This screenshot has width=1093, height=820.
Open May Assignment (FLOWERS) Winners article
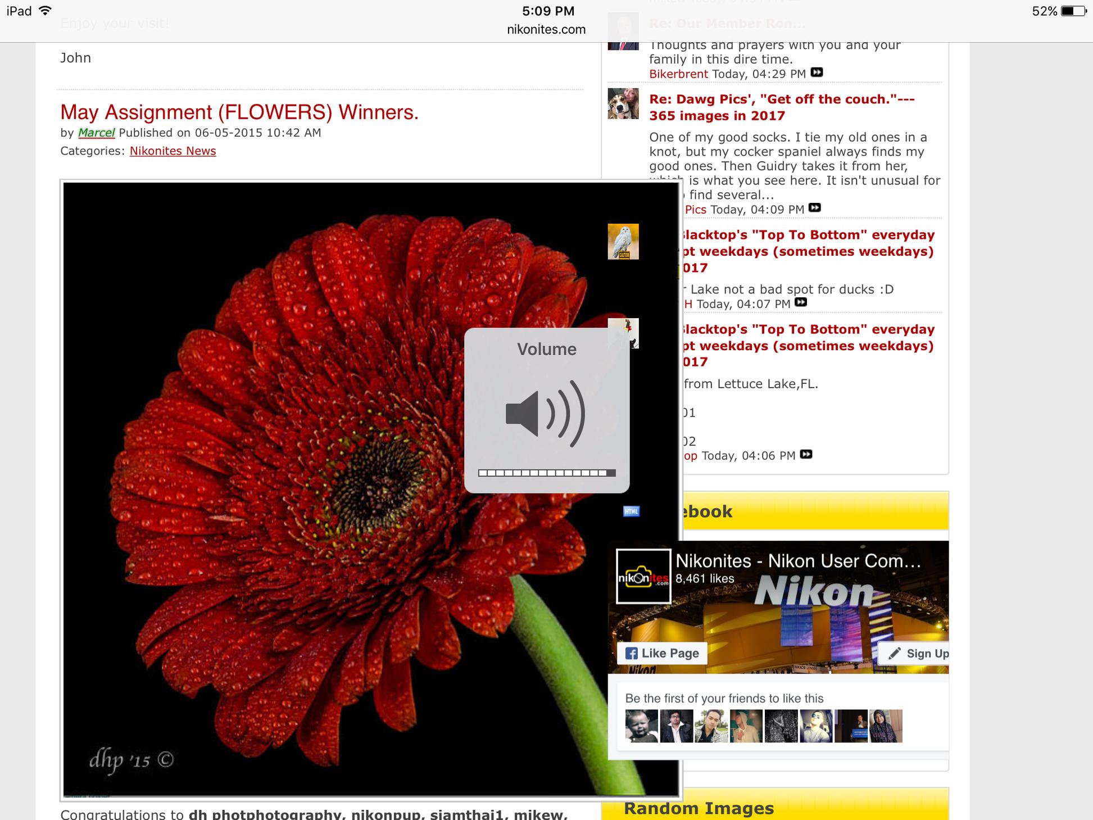tap(239, 112)
